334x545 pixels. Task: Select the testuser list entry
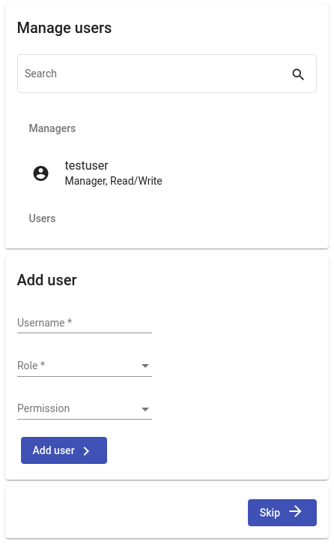coord(167,173)
